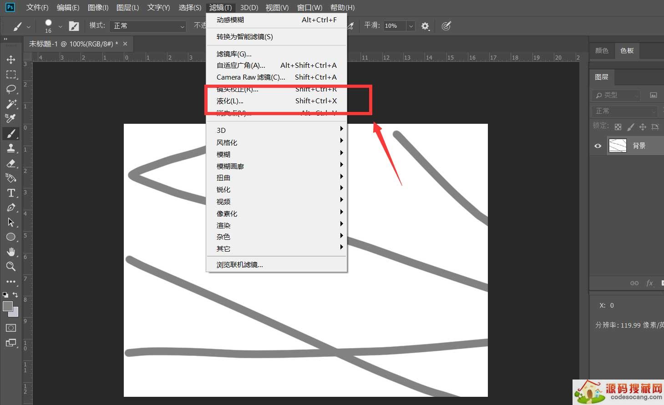Open the 图像(I) menu
This screenshot has width=664, height=405.
pyautogui.click(x=98, y=7)
